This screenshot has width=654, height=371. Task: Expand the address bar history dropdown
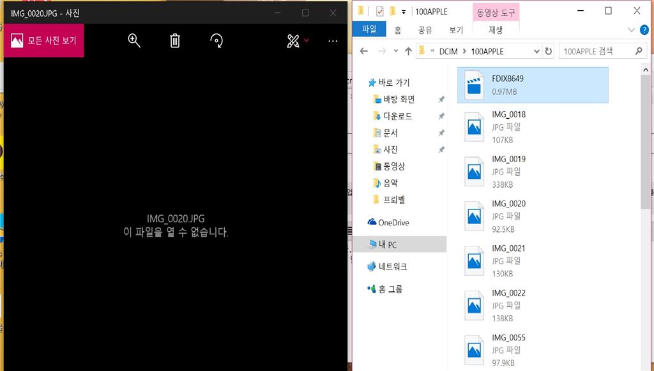(x=536, y=51)
